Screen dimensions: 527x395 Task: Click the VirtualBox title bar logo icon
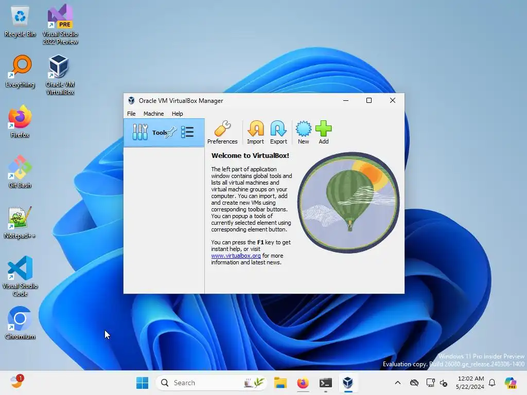[131, 100]
